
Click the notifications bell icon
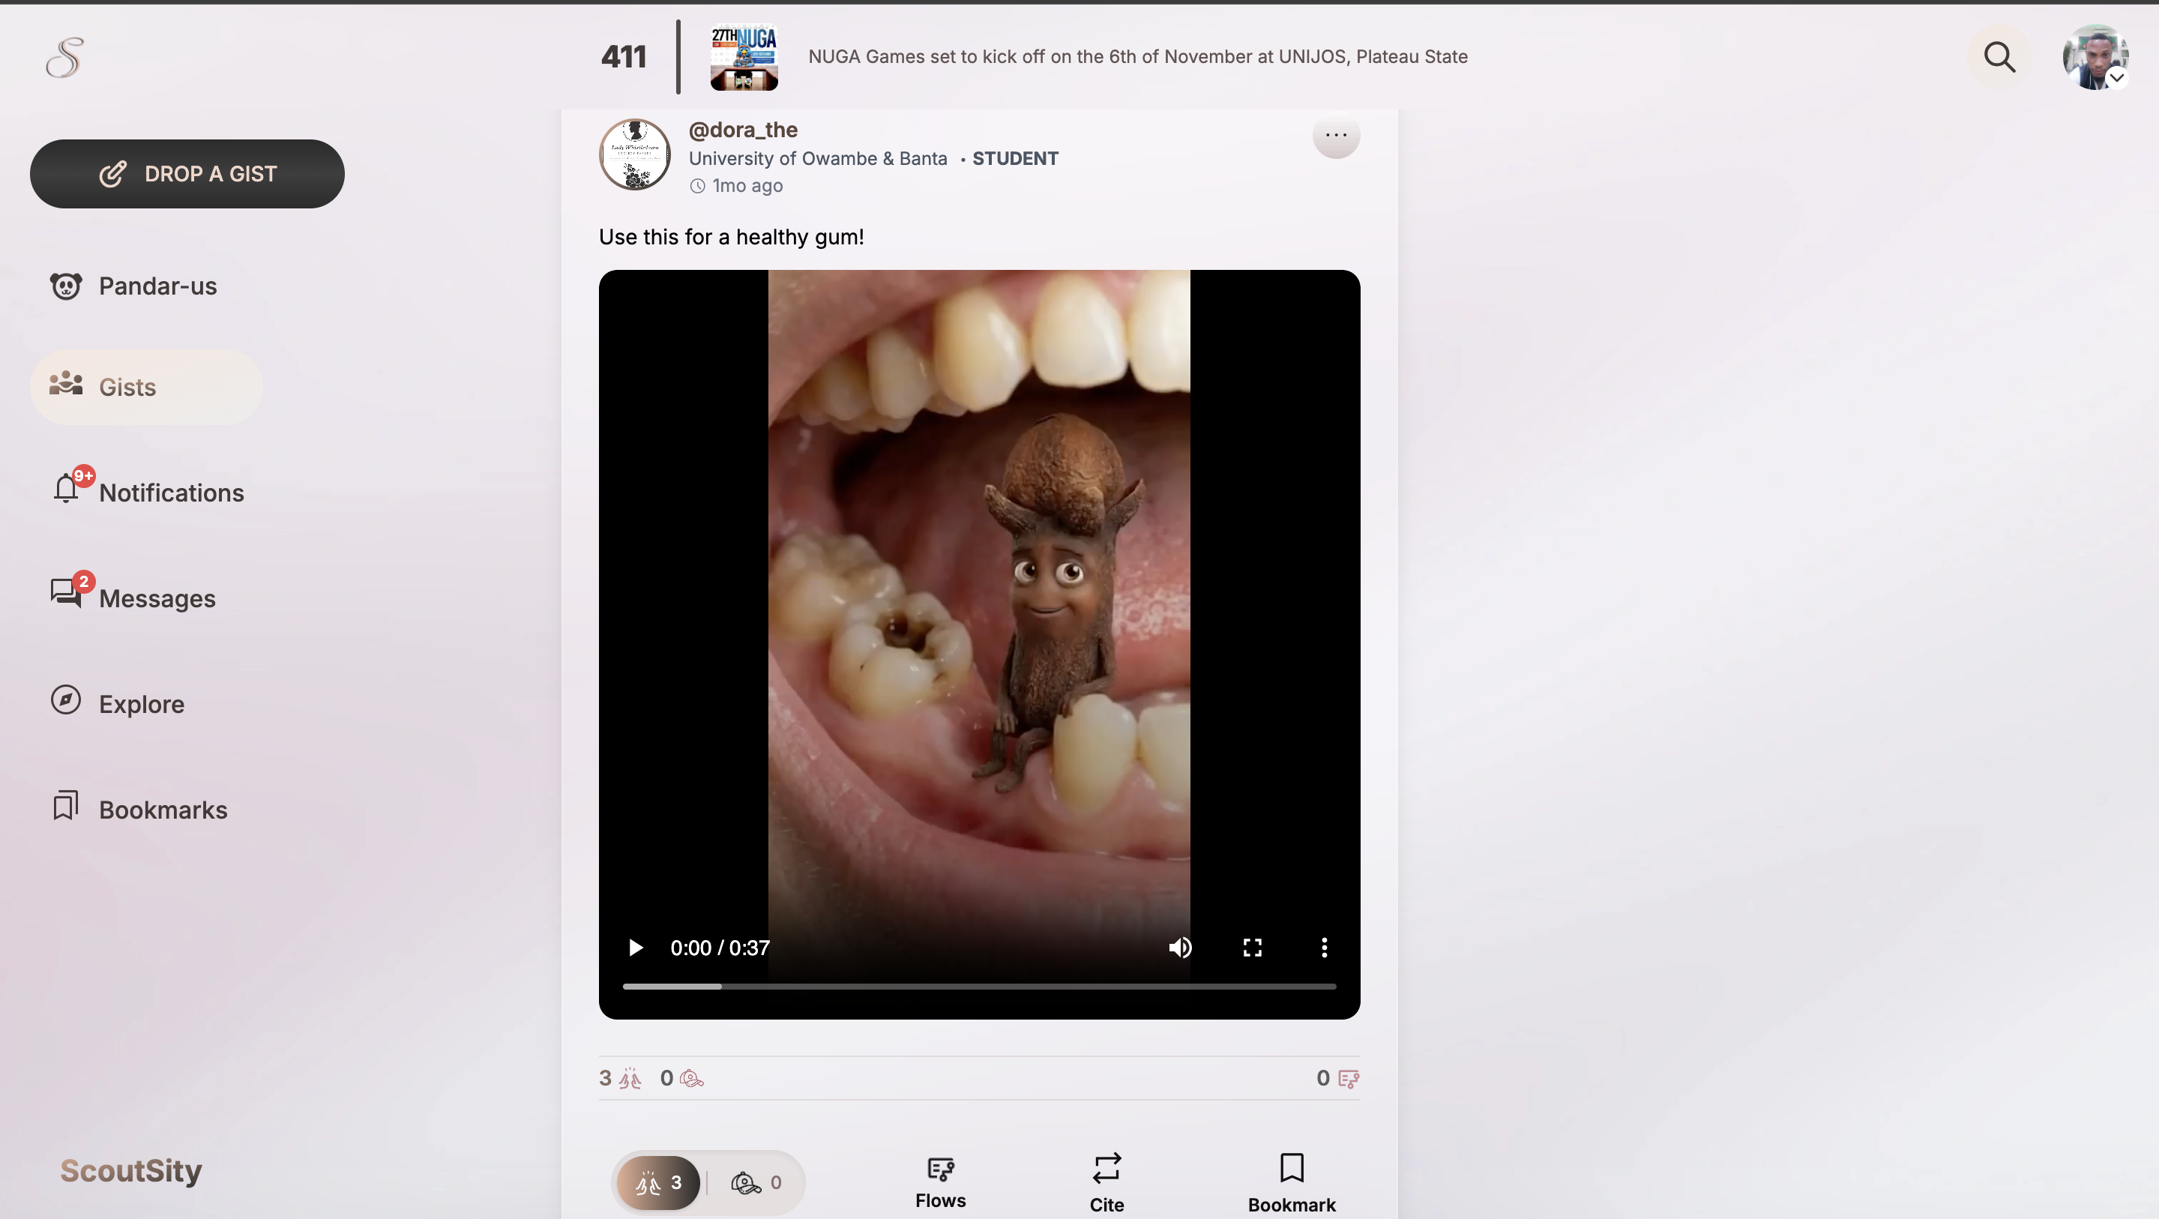65,488
